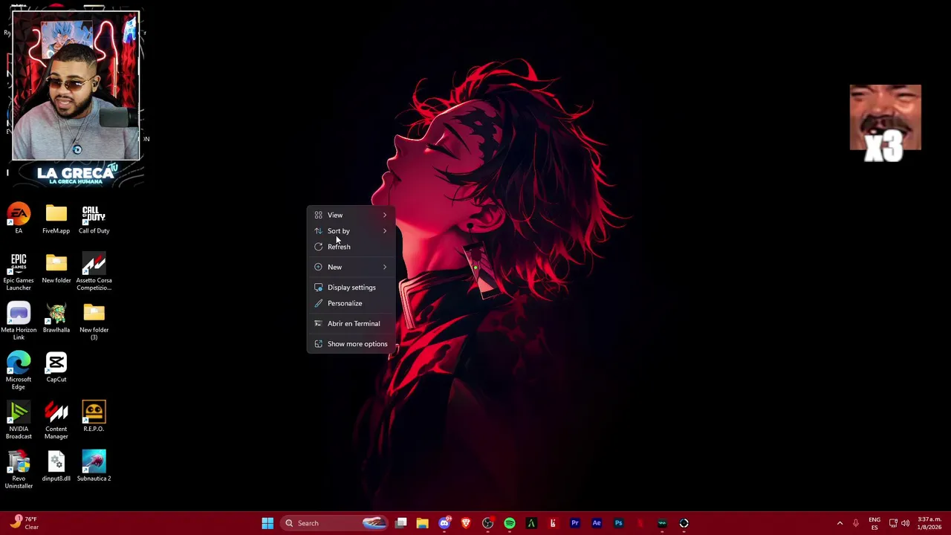Open Spotify from the taskbar
This screenshot has width=951, height=535.
click(510, 523)
